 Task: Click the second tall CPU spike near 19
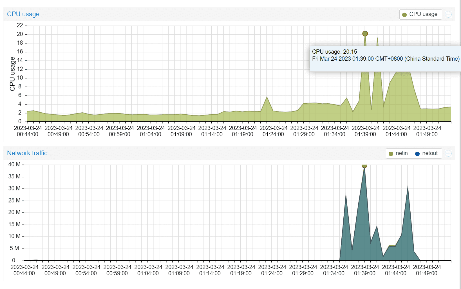[377, 38]
